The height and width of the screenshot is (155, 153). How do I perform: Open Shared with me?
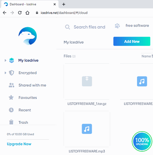tap(32, 85)
